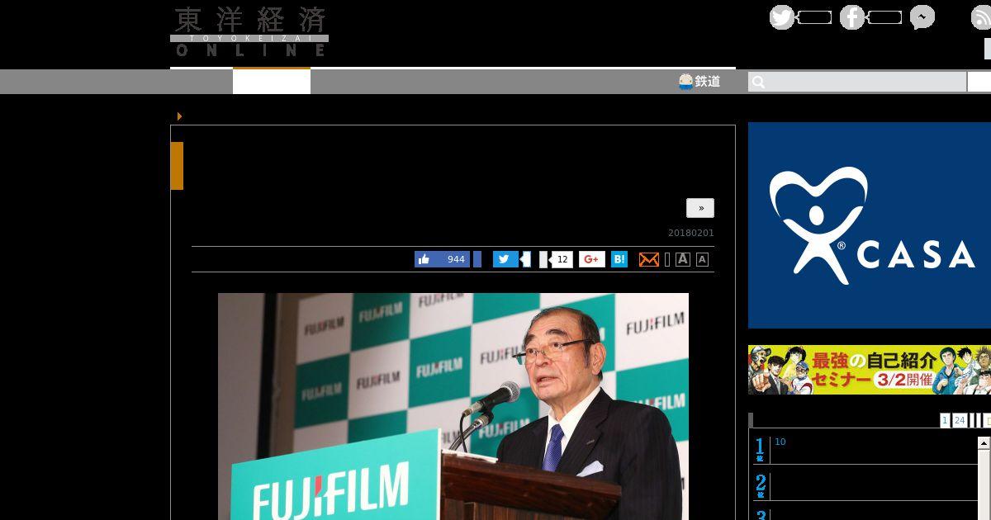991x520 pixels.
Task: Open the Messenger icon in the header
Action: 922,17
